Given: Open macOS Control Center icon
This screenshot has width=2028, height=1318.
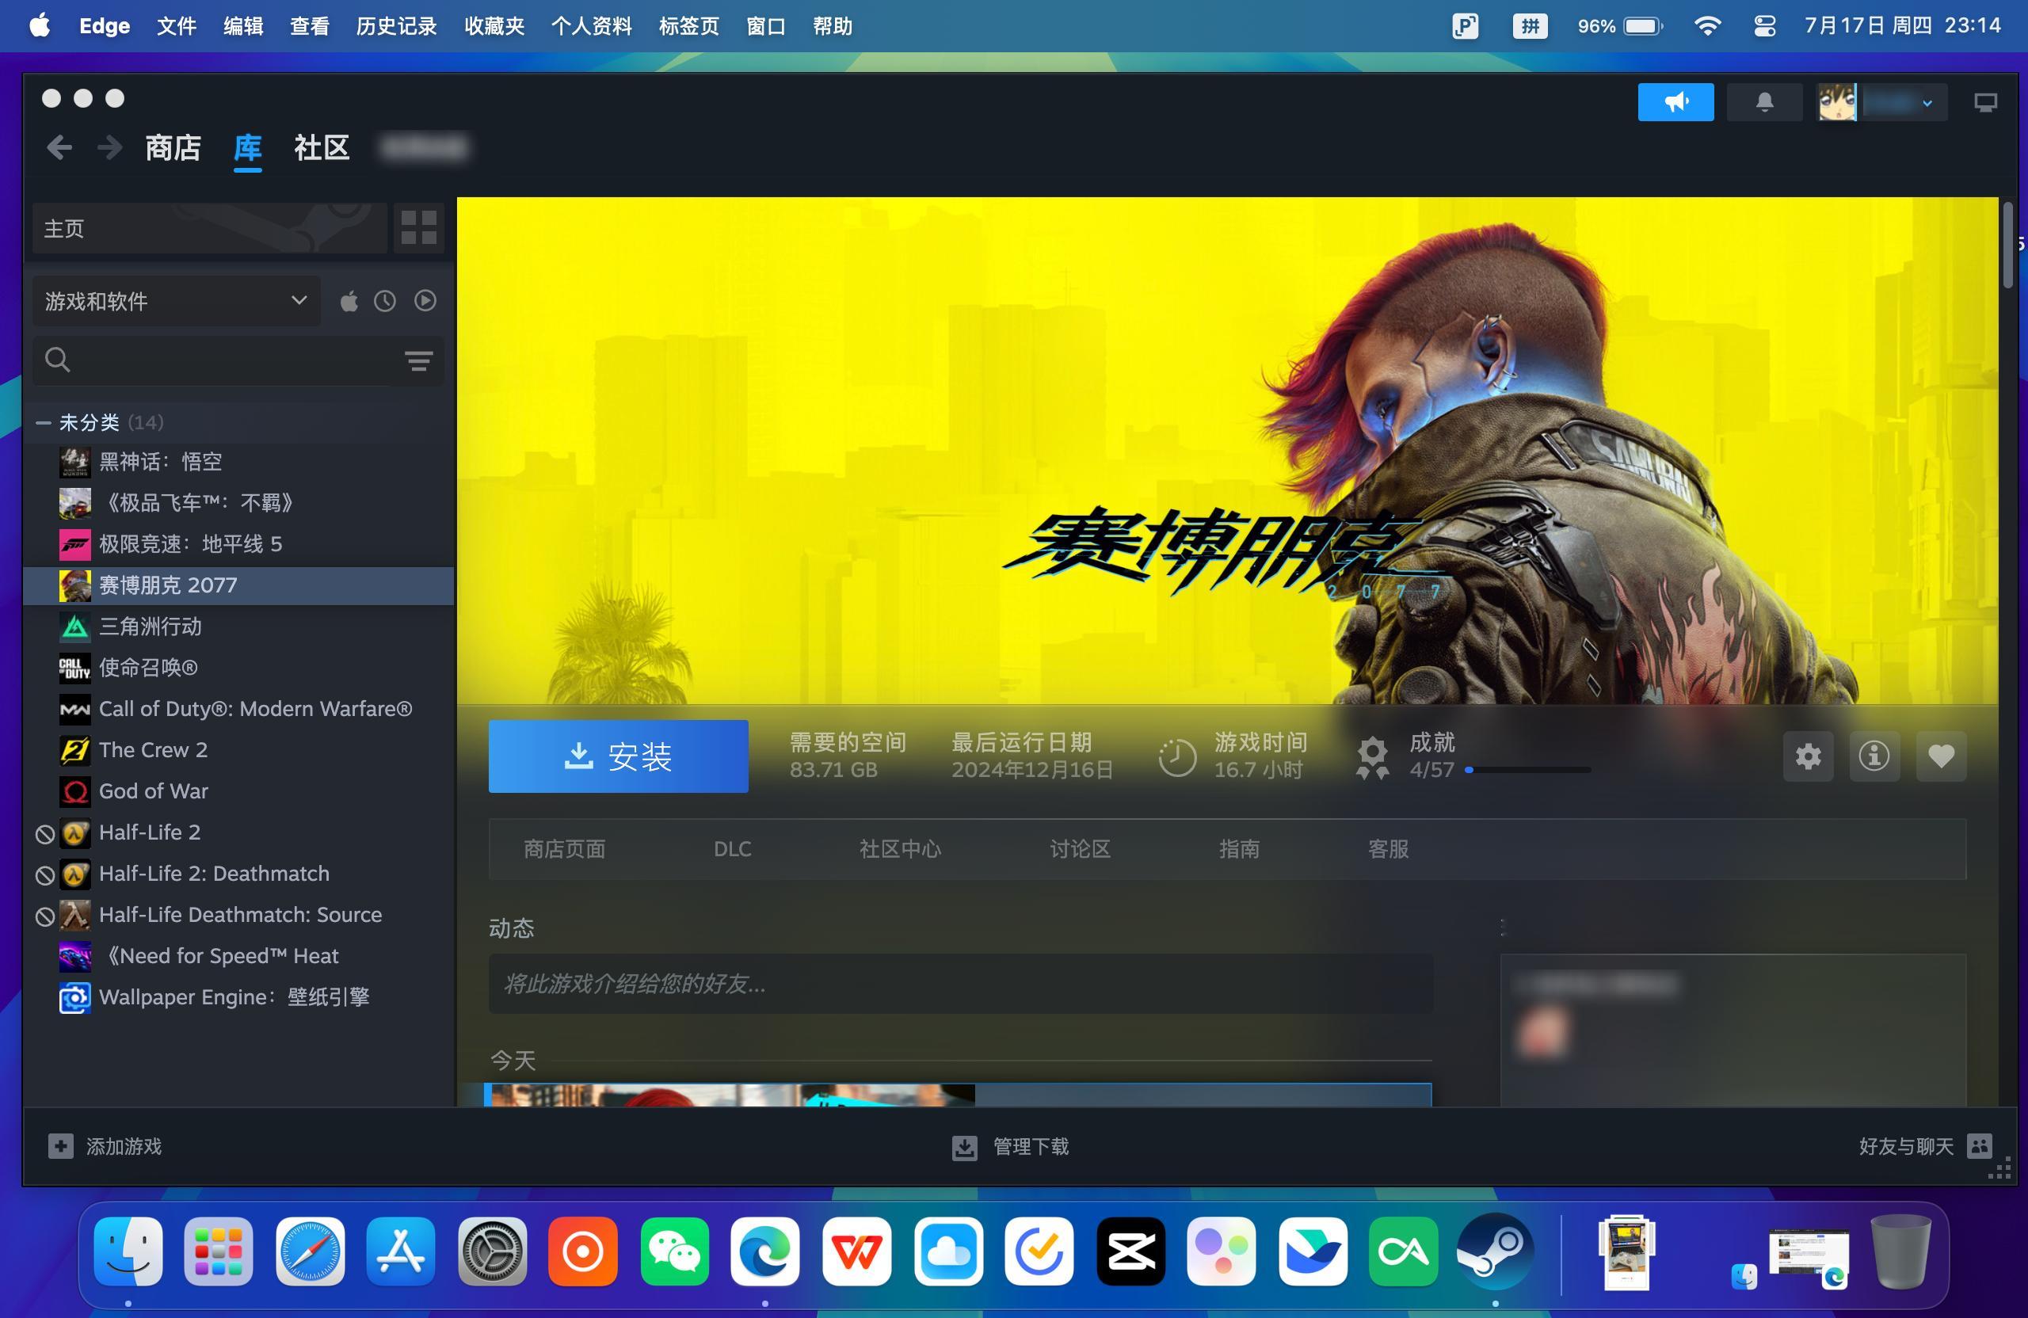Looking at the screenshot, I should pos(1765,26).
